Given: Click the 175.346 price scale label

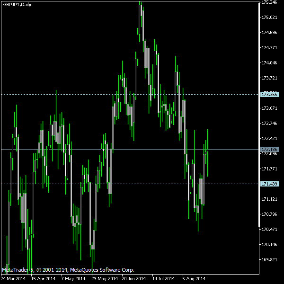Looking at the screenshot, I should (269, 2).
